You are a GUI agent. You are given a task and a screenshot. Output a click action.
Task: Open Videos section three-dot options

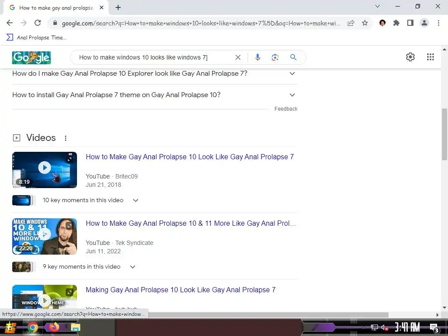[66, 138]
